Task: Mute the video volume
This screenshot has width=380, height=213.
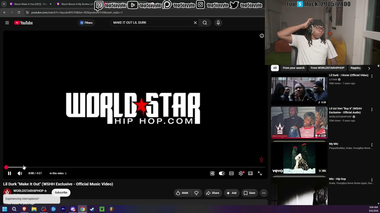Action: pyautogui.click(x=20, y=173)
